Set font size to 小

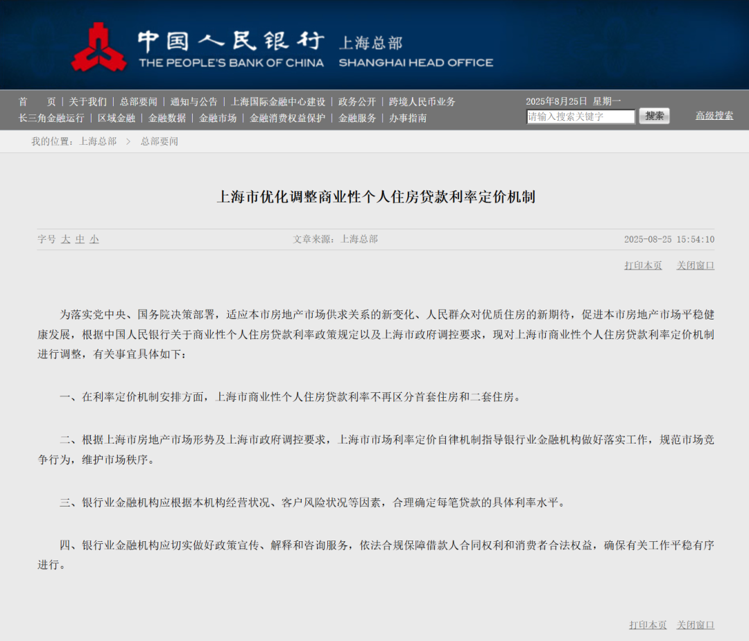click(94, 239)
